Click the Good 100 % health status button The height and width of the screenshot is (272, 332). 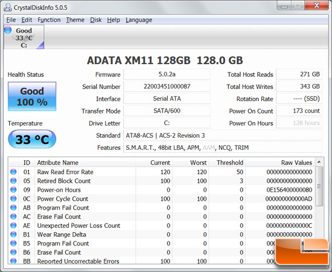click(32, 97)
